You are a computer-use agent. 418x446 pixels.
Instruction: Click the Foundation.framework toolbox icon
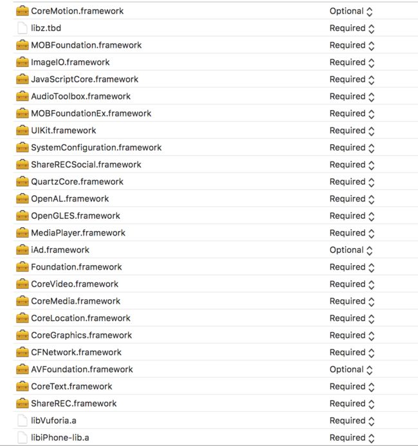tap(23, 267)
